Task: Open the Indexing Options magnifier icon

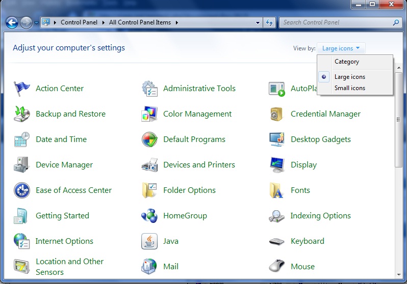Action: point(277,216)
